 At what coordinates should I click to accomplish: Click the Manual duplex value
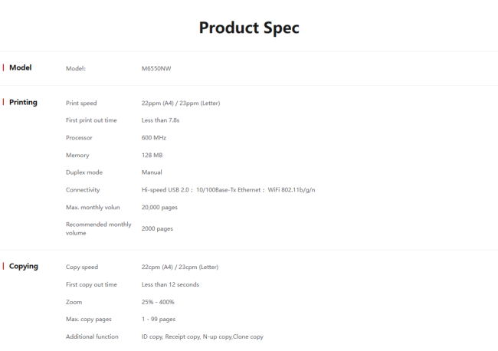point(152,172)
